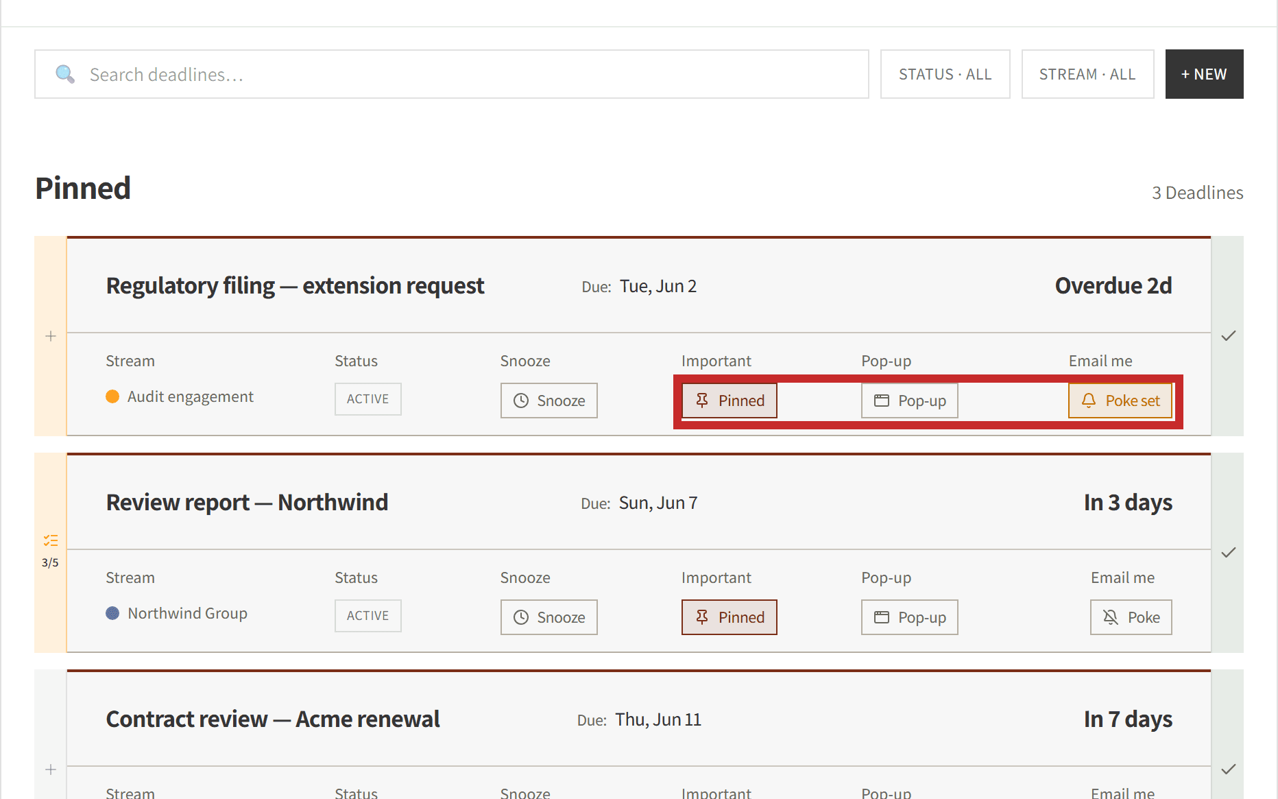Open Review report — Northwind title
The image size is (1278, 799).
pos(247,503)
